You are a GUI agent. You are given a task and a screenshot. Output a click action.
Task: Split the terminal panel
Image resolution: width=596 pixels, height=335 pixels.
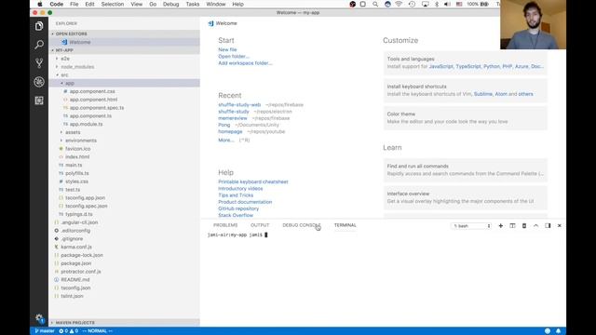point(512,225)
